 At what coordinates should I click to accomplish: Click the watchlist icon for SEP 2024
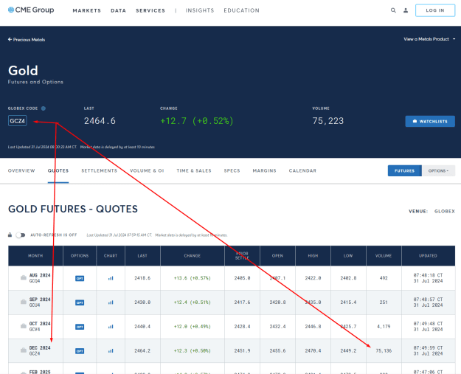coord(24,302)
